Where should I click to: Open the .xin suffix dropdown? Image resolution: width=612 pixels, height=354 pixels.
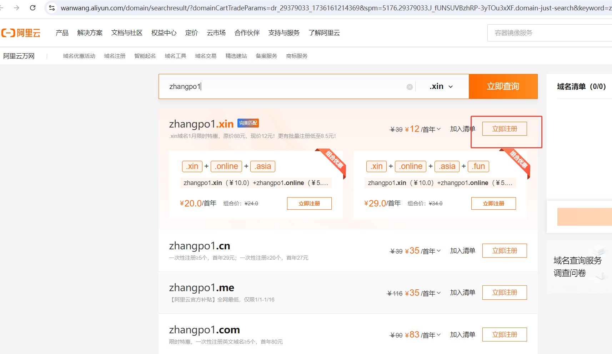442,86
